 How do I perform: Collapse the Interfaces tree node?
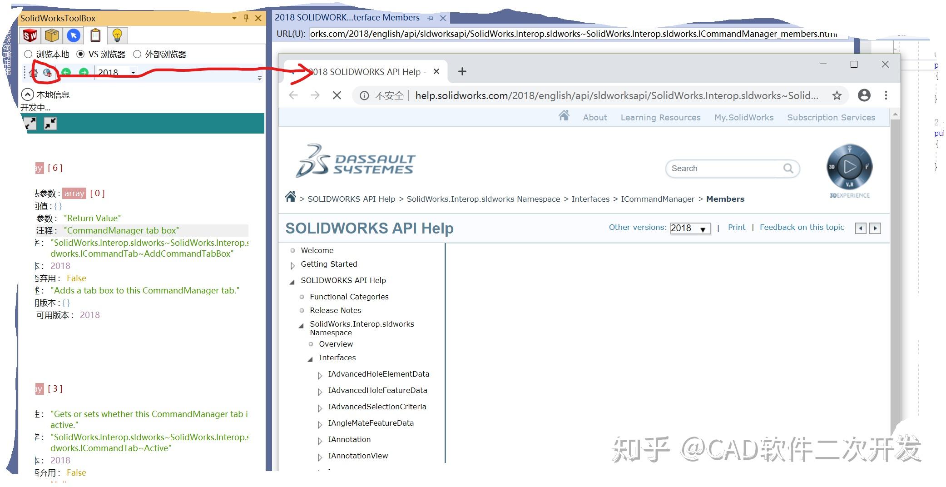[x=311, y=358]
